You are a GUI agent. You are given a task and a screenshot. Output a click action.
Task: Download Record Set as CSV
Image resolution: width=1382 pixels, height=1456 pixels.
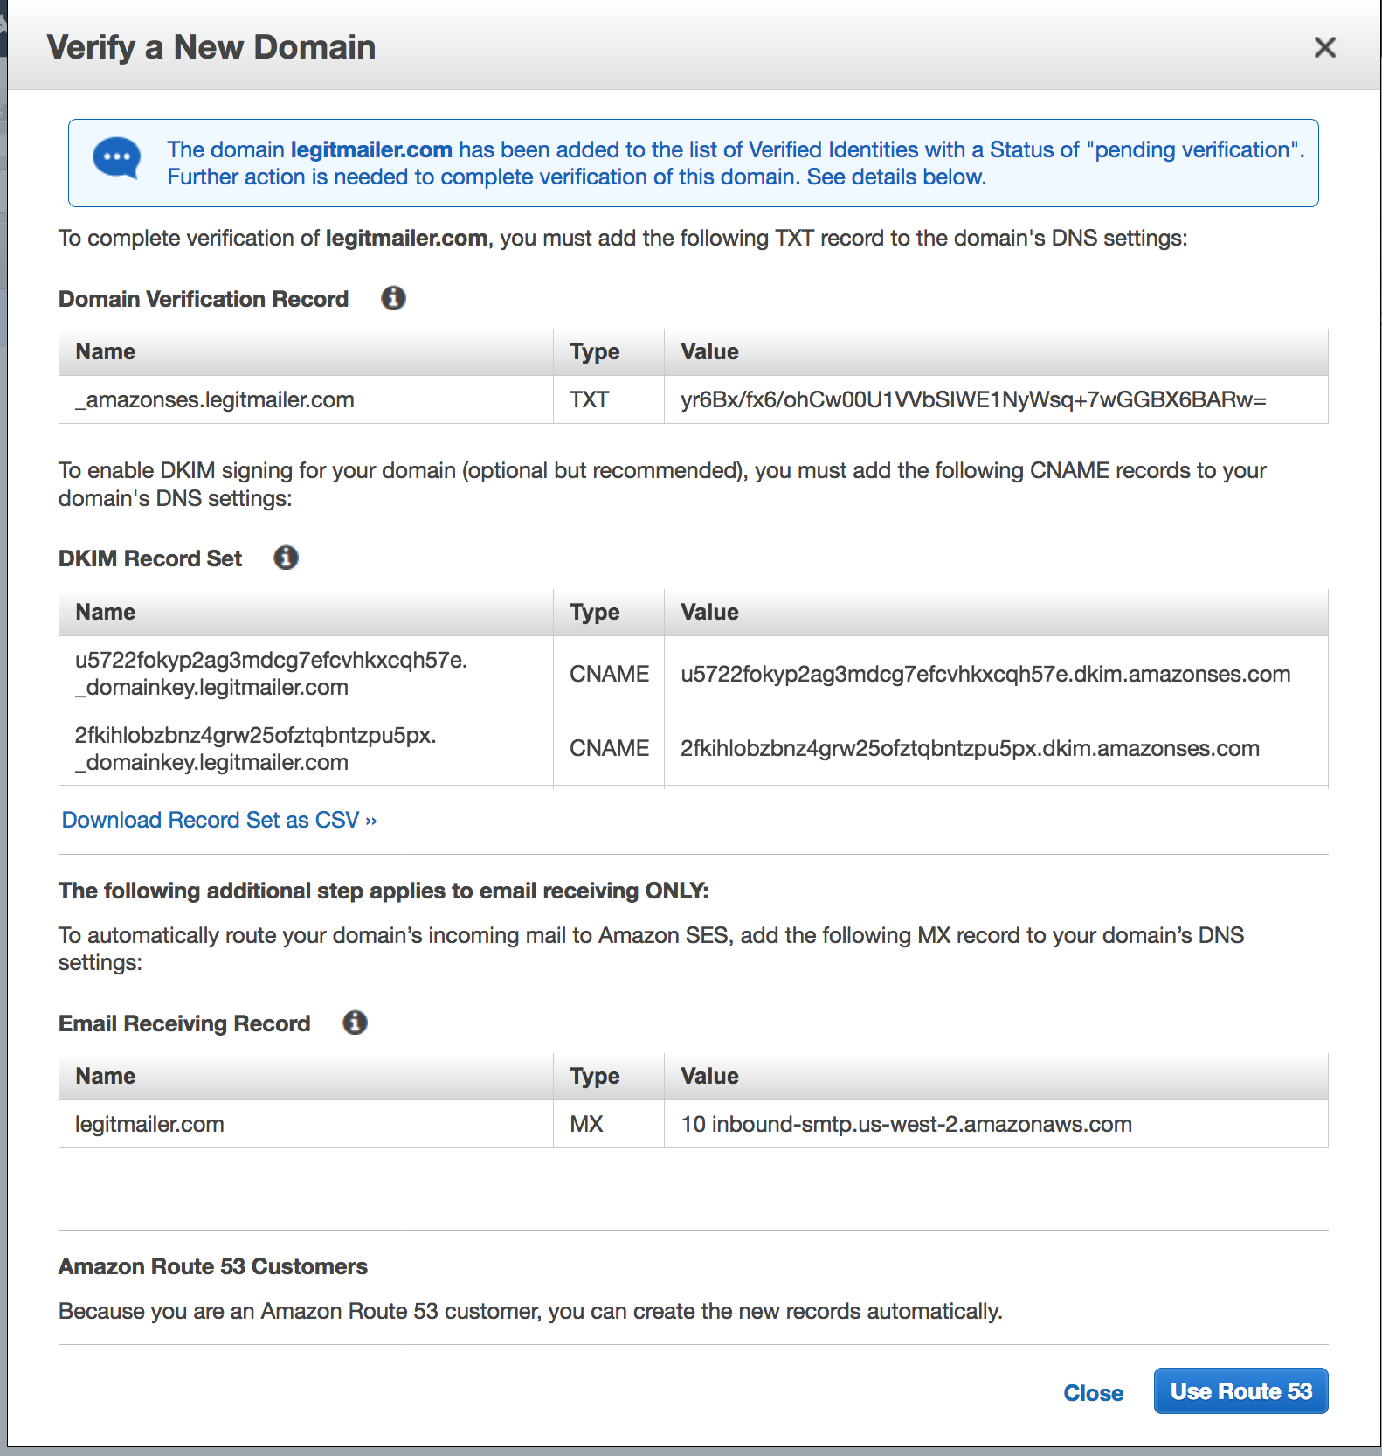[218, 820]
